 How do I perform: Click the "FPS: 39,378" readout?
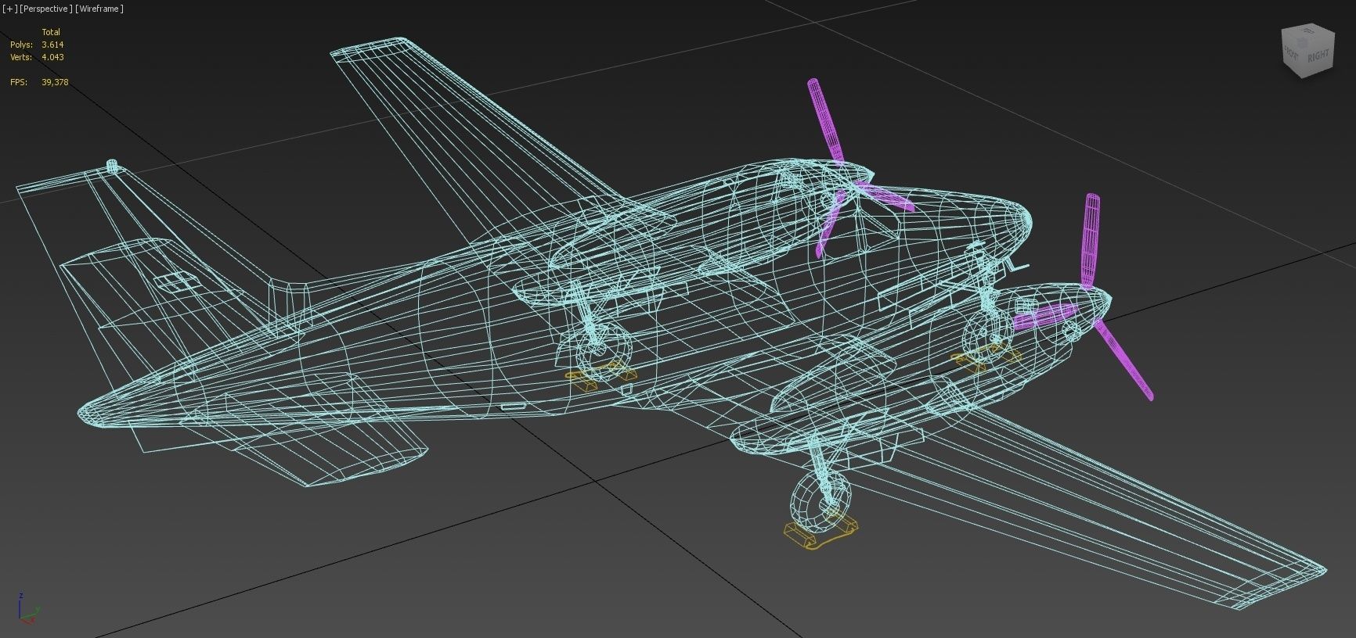tap(39, 82)
